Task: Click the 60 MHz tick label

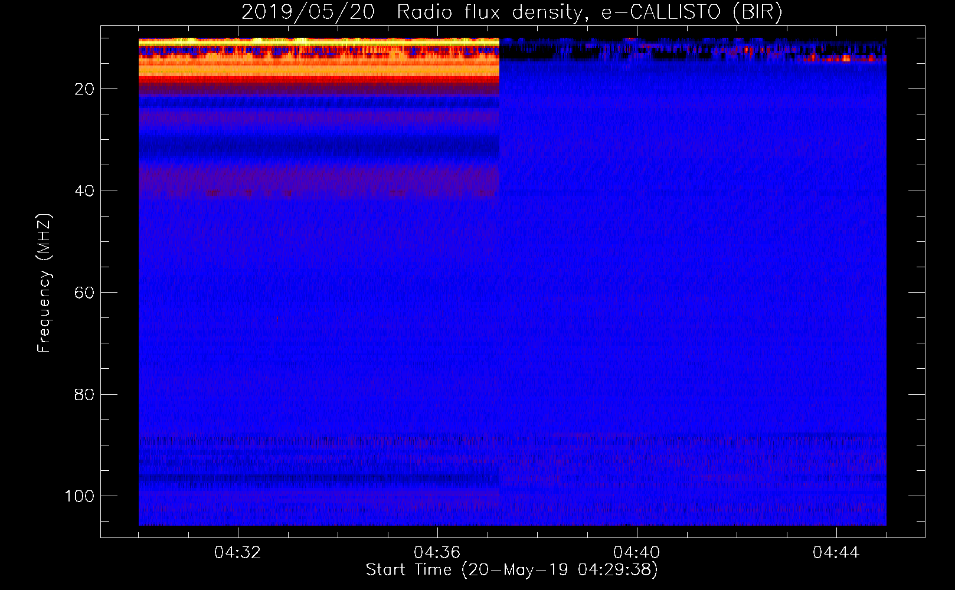Action: 84,293
